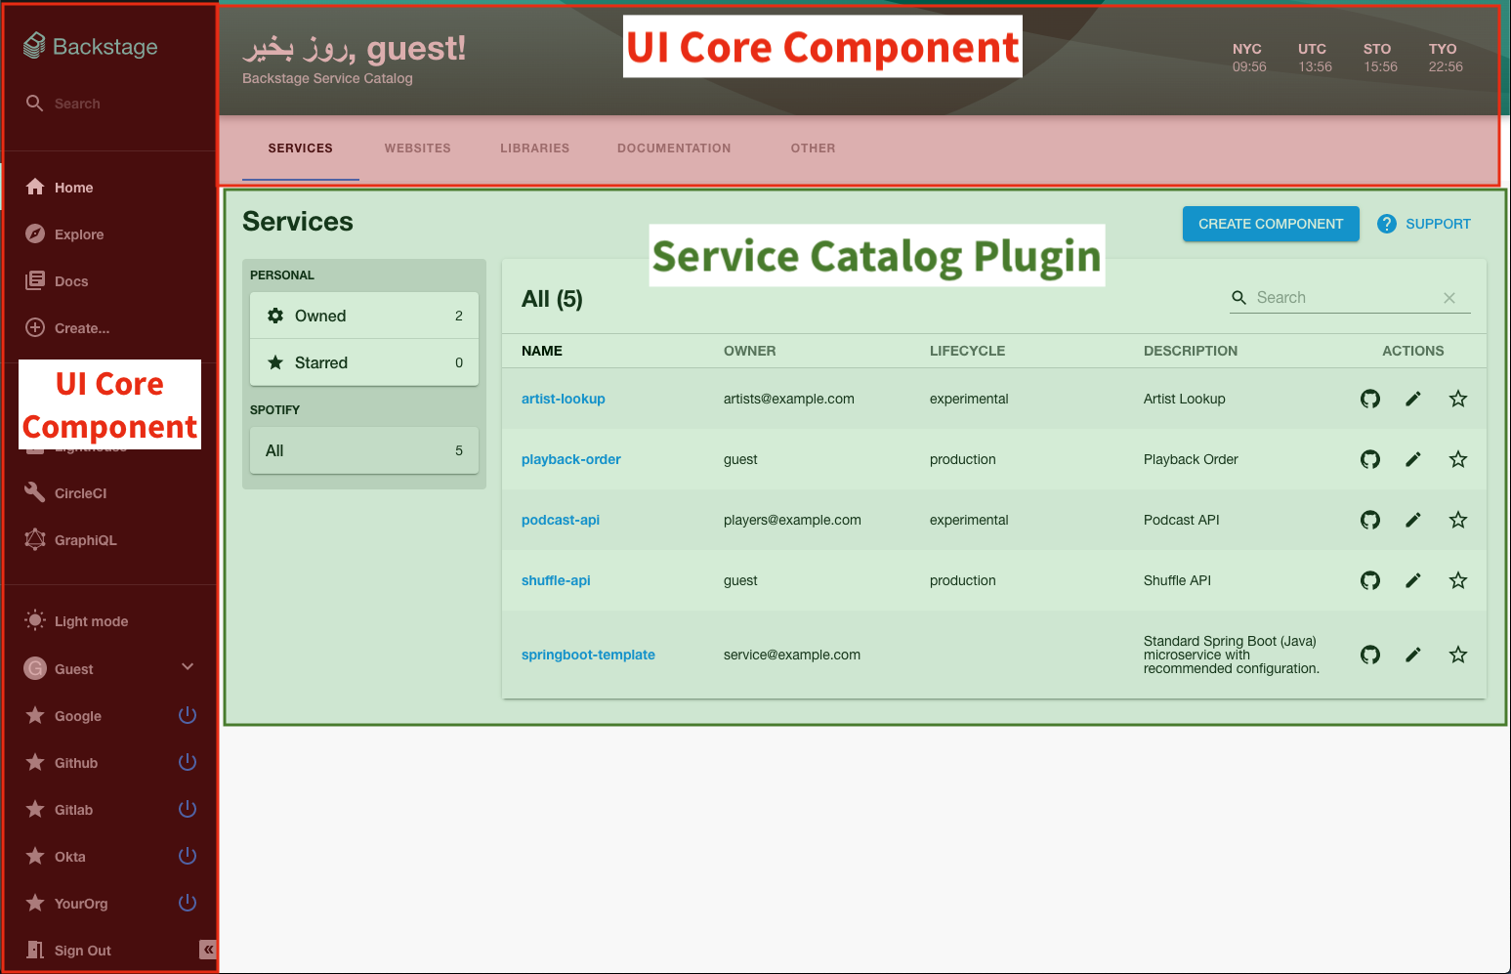Switch to the Websites tab
The image size is (1511, 974).
[417, 148]
